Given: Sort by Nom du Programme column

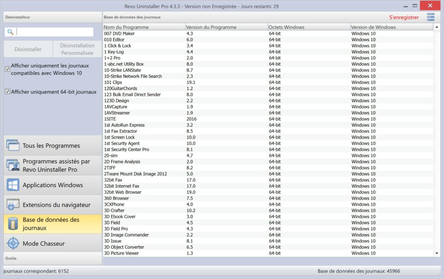Looking at the screenshot, I should coord(144,27).
